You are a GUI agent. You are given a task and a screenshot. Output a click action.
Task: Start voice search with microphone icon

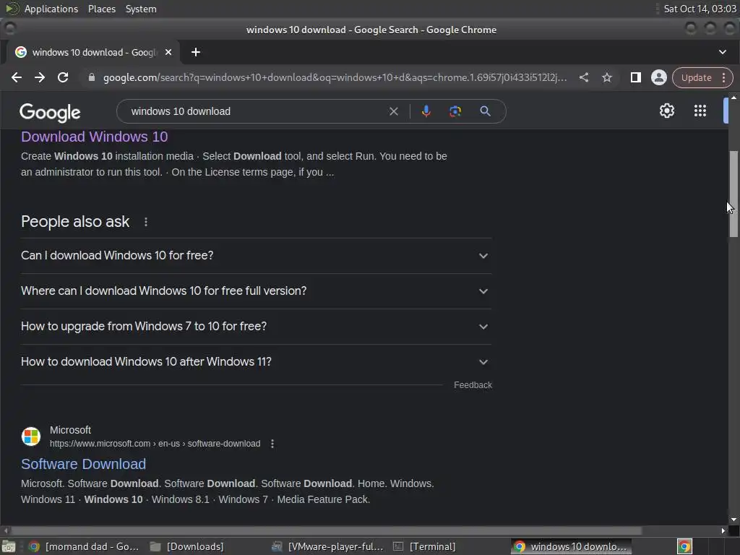pos(426,111)
